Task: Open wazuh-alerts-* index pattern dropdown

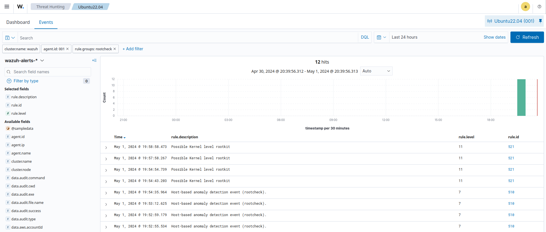Action: [24, 60]
